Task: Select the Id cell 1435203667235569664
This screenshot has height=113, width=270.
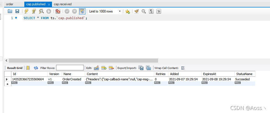Action: tap(29, 79)
